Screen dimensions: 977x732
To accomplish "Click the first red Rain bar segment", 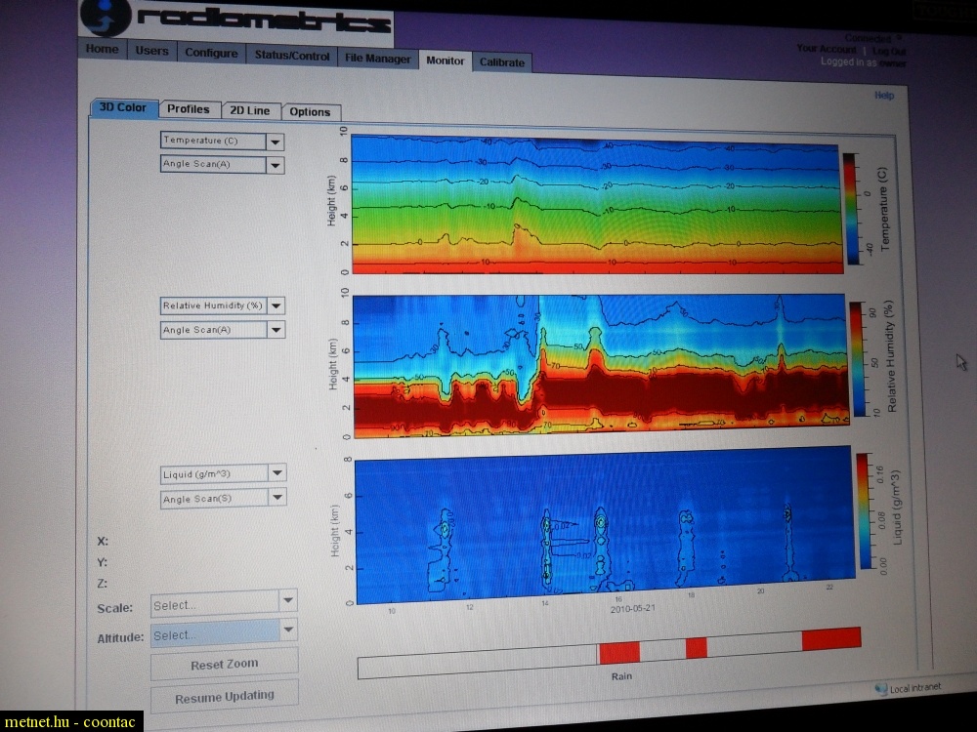I will (x=618, y=651).
